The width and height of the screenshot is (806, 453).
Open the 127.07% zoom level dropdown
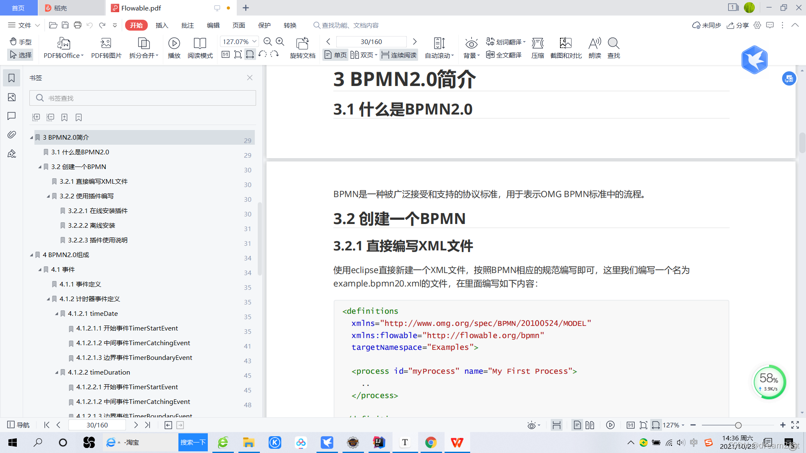254,42
